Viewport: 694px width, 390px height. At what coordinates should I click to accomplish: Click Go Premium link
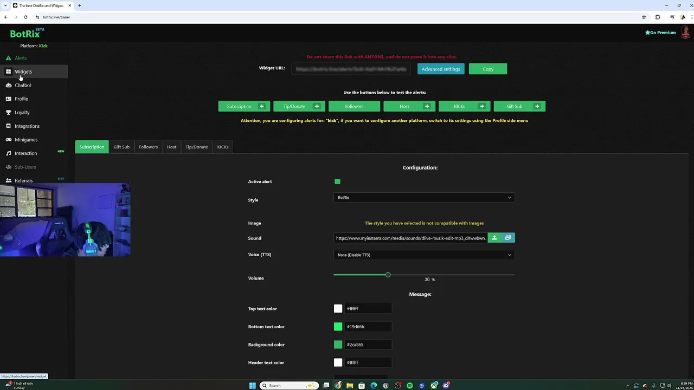click(x=660, y=32)
